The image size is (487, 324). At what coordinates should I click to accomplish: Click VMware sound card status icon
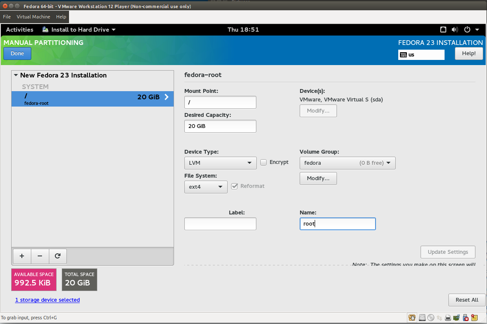[457, 318]
